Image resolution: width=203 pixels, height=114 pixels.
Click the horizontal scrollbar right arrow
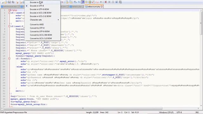(x=198, y=108)
